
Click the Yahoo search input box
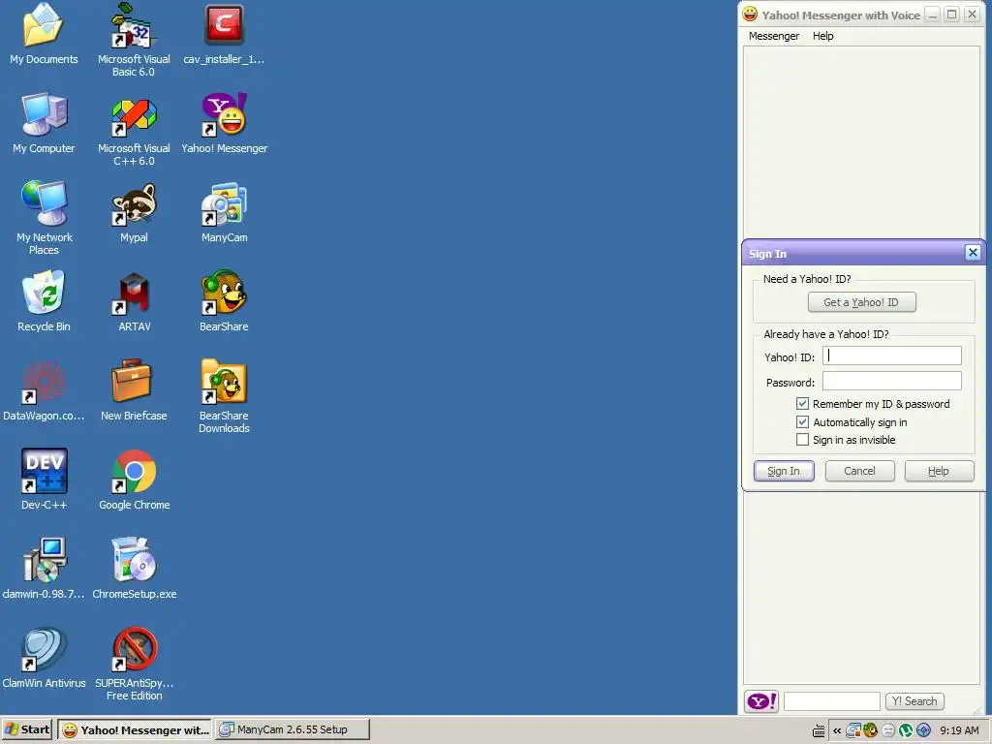tap(832, 701)
